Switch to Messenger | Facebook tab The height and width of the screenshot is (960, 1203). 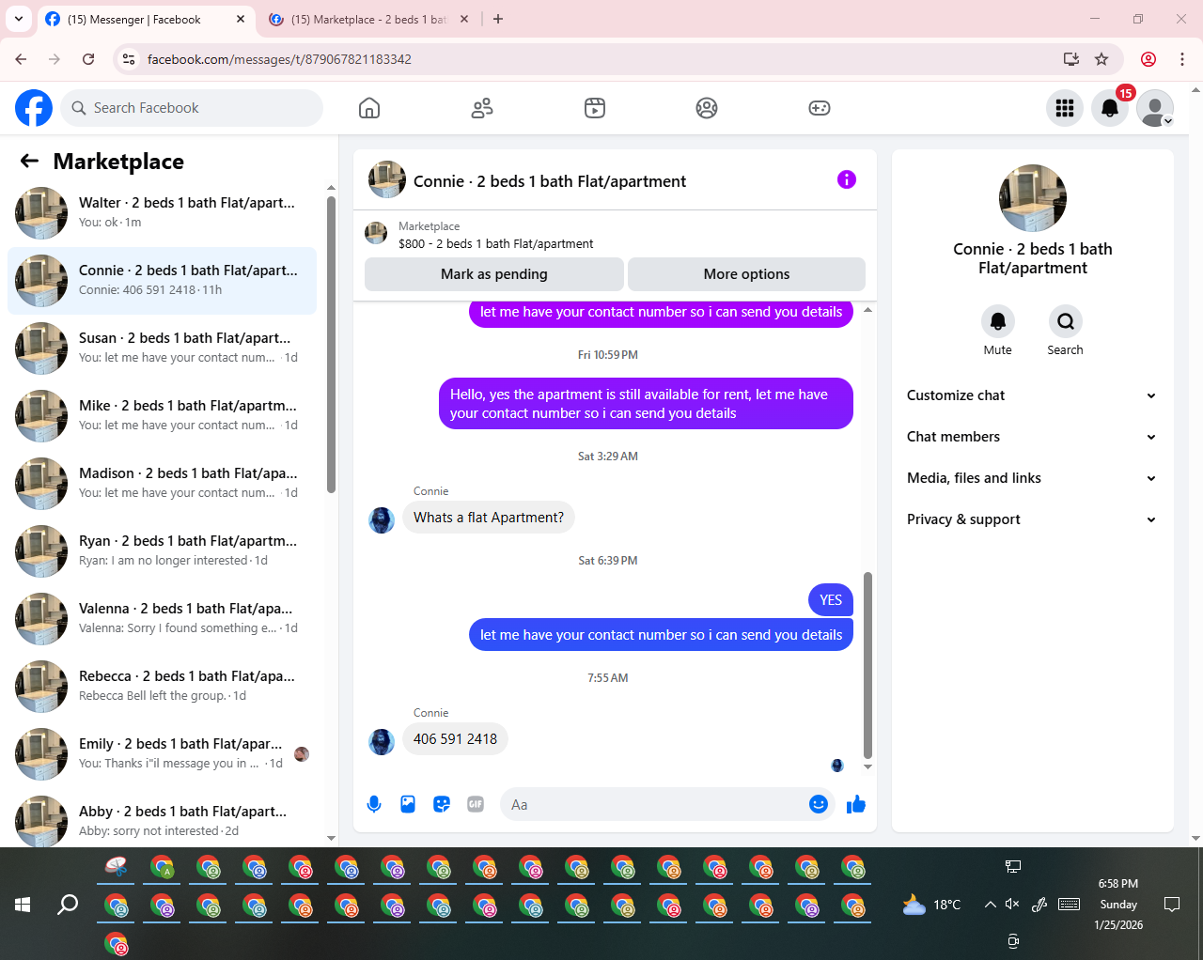tap(146, 20)
